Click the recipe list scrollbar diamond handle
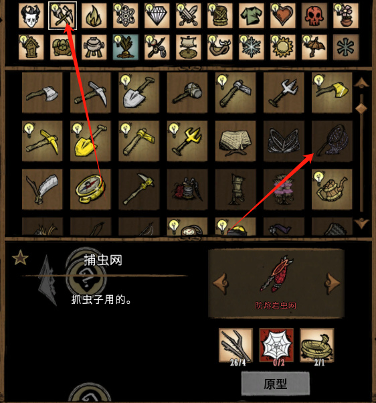Screen dimensions: 376x403 (x=361, y=108)
